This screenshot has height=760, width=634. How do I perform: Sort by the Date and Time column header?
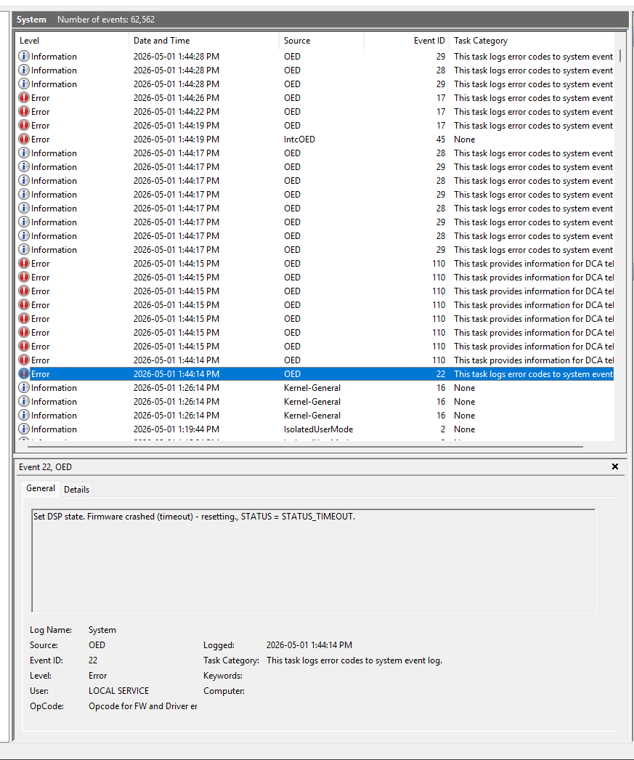(x=204, y=41)
